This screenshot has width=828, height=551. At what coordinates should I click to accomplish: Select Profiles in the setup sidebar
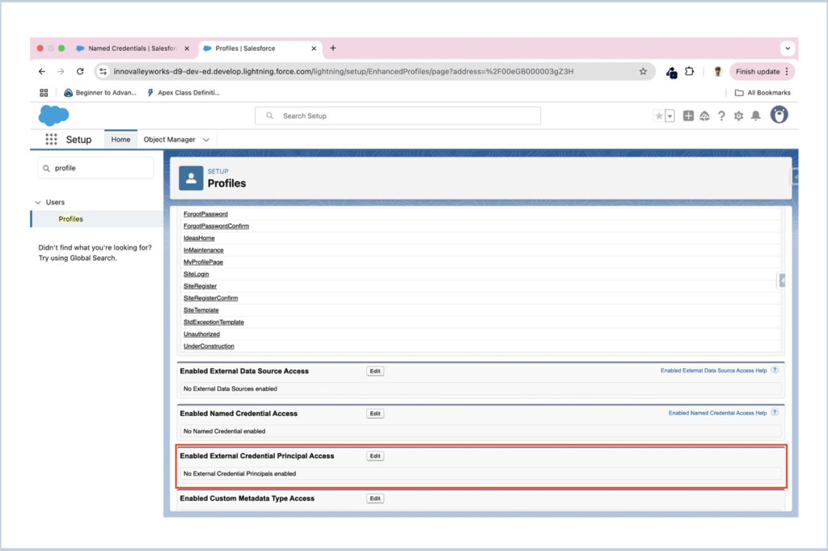71,218
